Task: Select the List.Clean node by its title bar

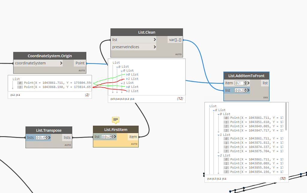Action: coord(147,32)
